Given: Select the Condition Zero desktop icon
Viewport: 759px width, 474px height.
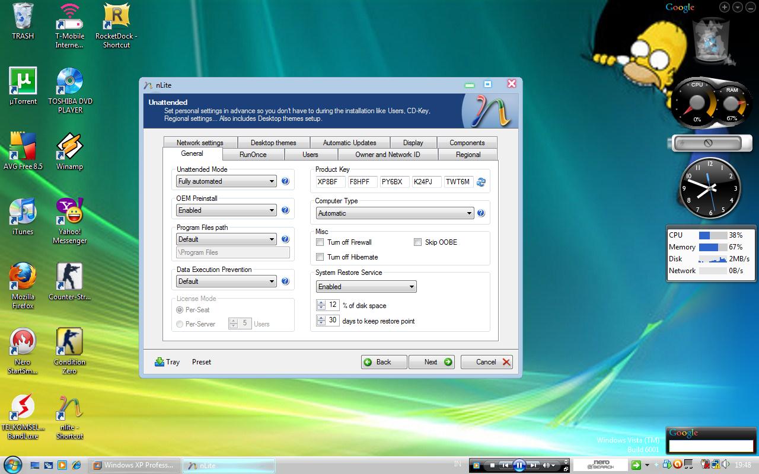Looking at the screenshot, I should point(70,351).
